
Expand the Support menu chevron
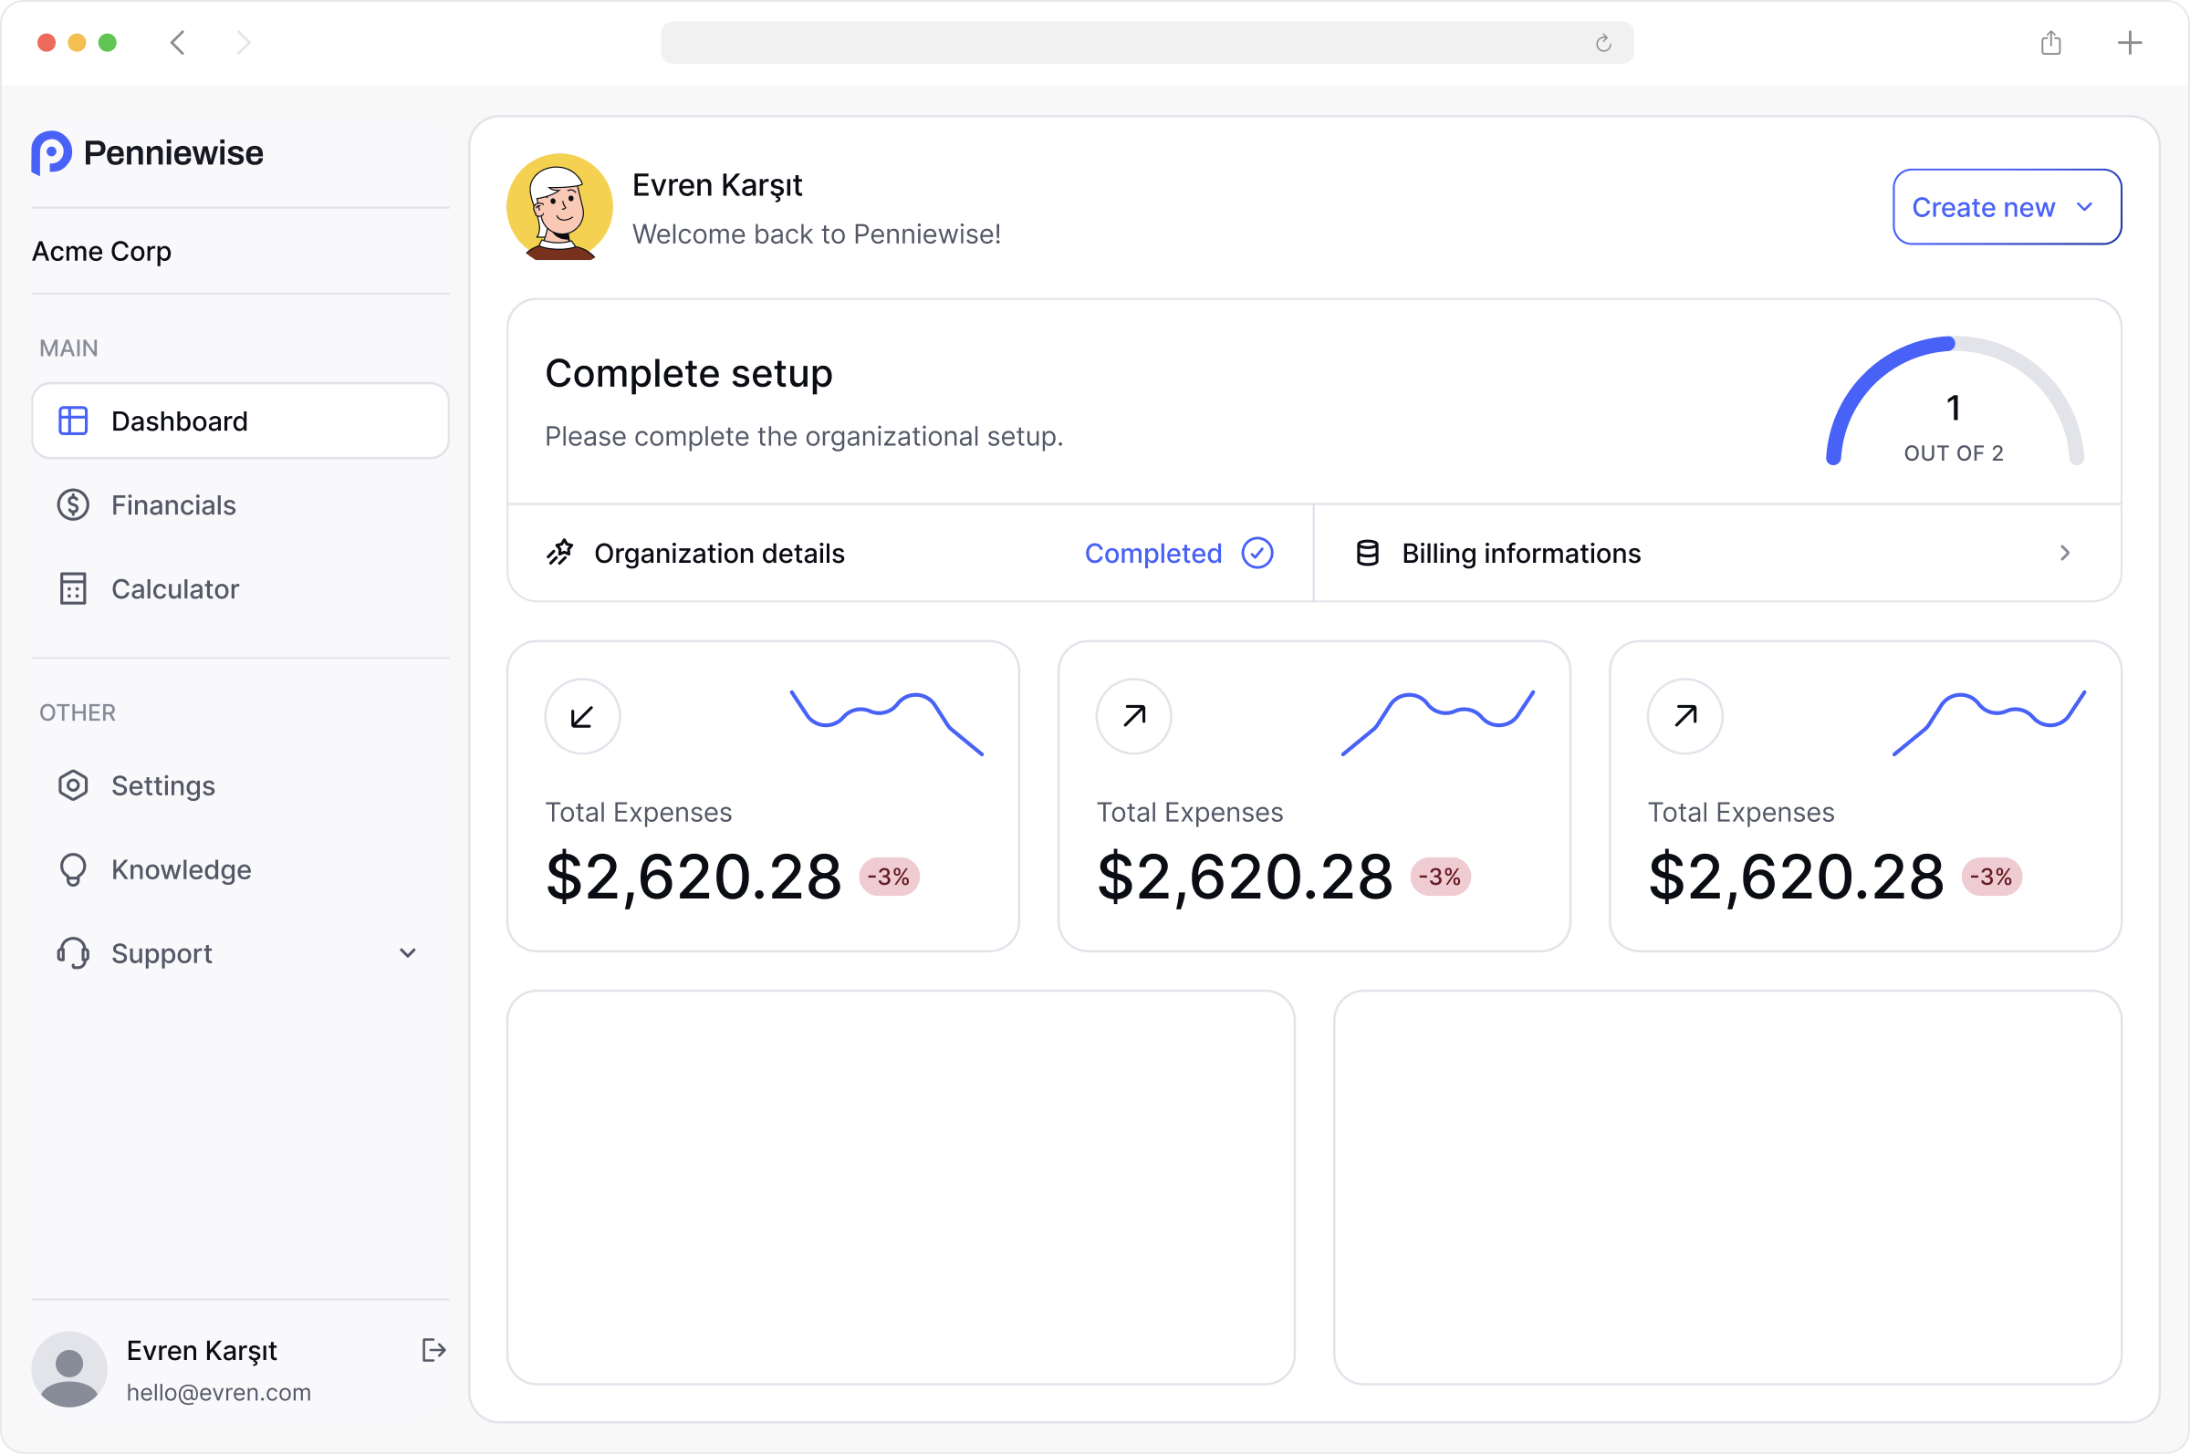[x=407, y=953]
